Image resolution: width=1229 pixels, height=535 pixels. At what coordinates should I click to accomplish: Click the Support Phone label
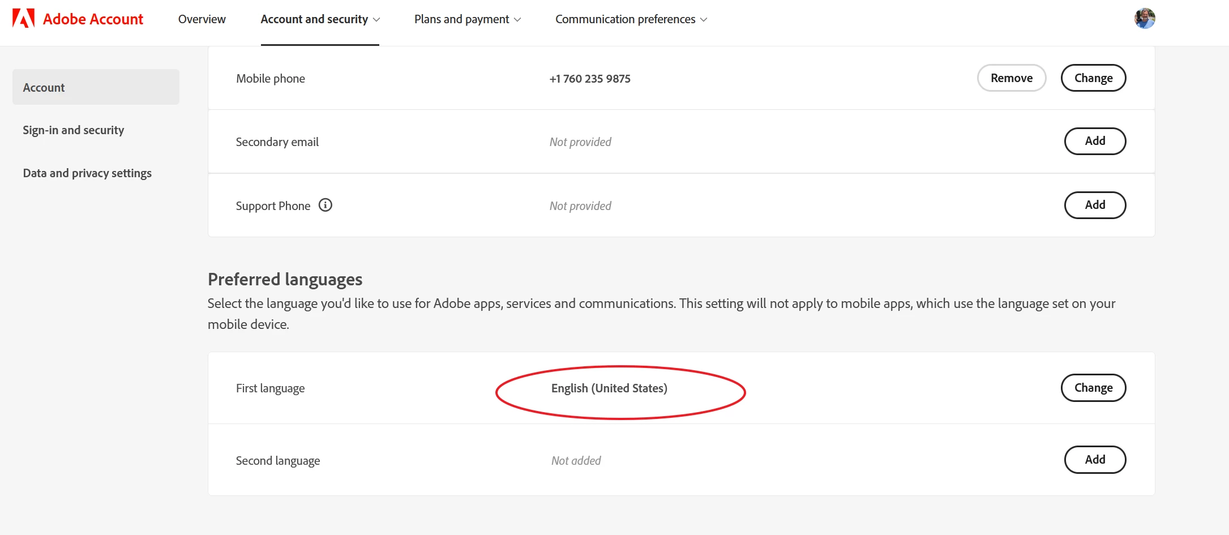273,206
